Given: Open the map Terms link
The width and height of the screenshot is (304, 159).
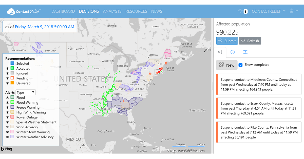Looking at the screenshot, I should pyautogui.click(x=202, y=151).
